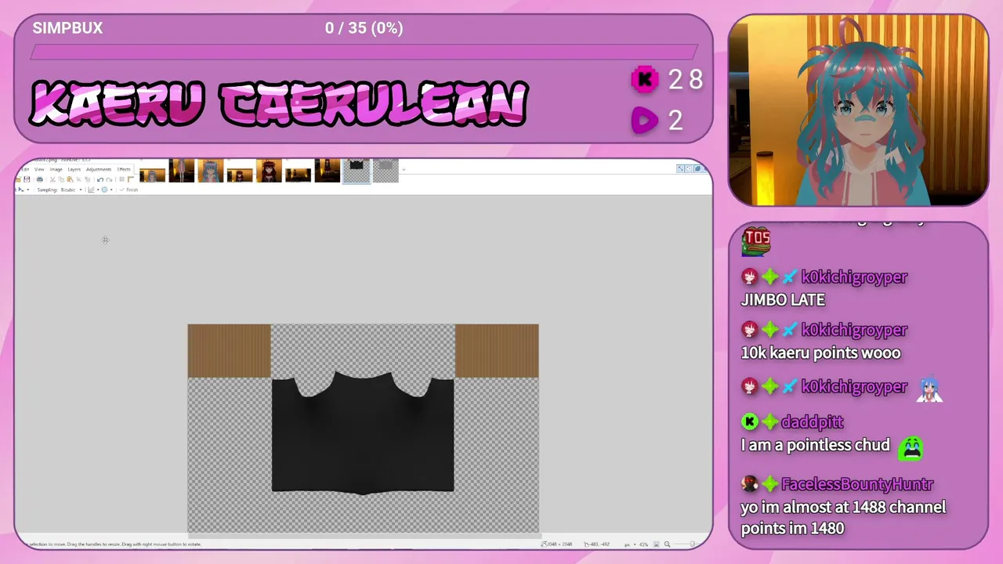Expand the open image list arrow
Screen dimensions: 1003x564
405,168
